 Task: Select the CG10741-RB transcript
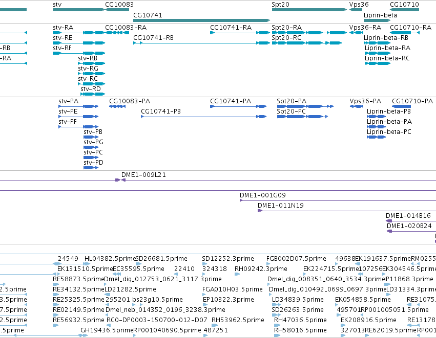point(201,43)
